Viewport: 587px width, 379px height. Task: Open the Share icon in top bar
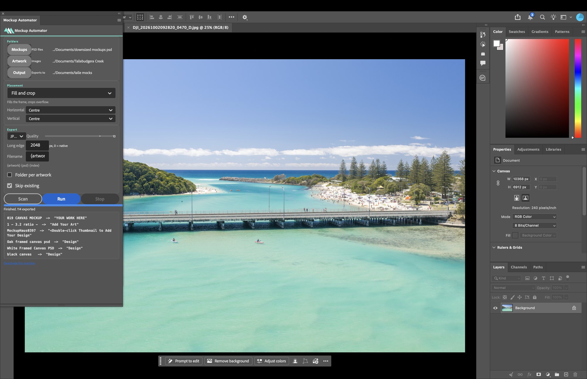coord(517,17)
